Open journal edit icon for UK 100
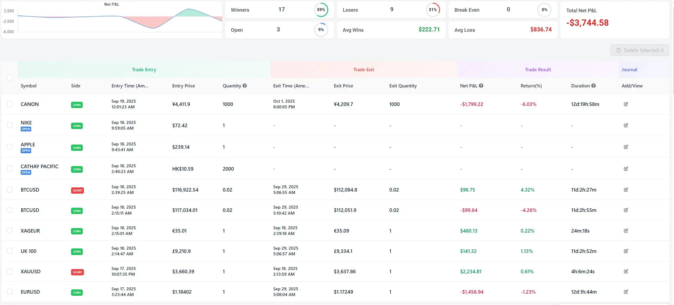The height and width of the screenshot is (305, 674). tap(626, 251)
